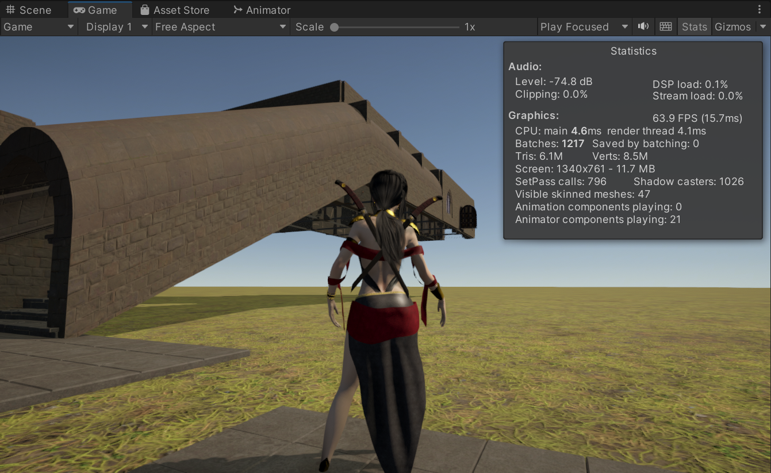Click the Scene tab grid icon
This screenshot has height=473, width=771.
[x=11, y=10]
